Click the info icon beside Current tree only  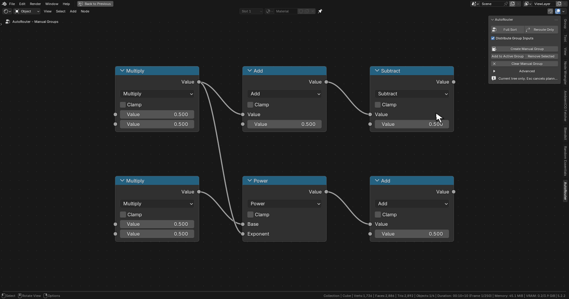[x=494, y=78]
